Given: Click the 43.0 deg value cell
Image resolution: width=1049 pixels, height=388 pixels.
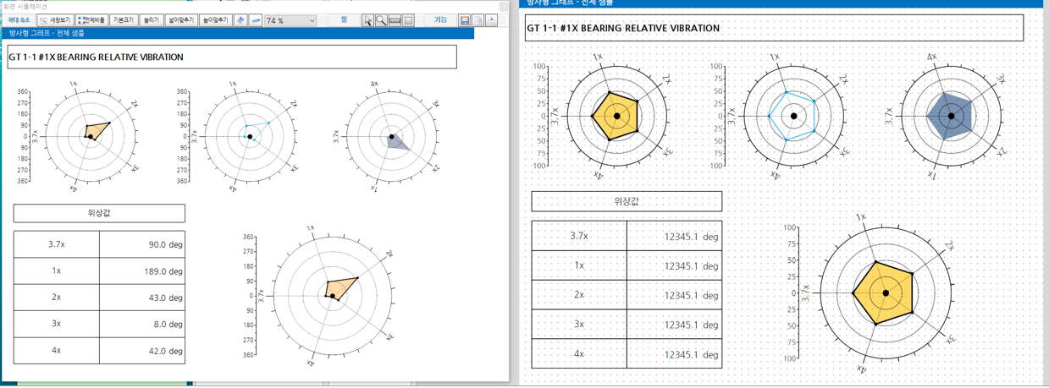Looking at the screenshot, I should click(x=141, y=298).
